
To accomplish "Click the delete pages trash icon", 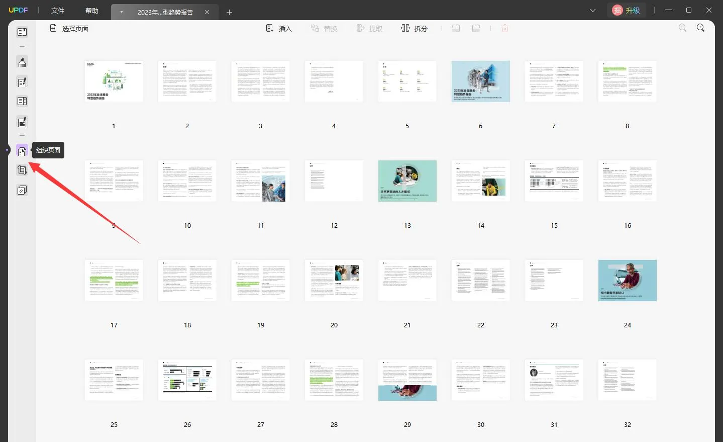I will [505, 29].
